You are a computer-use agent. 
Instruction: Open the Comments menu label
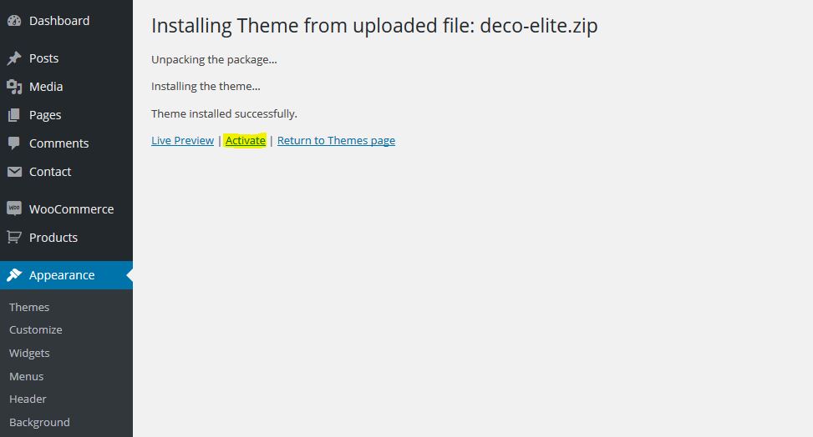[59, 143]
